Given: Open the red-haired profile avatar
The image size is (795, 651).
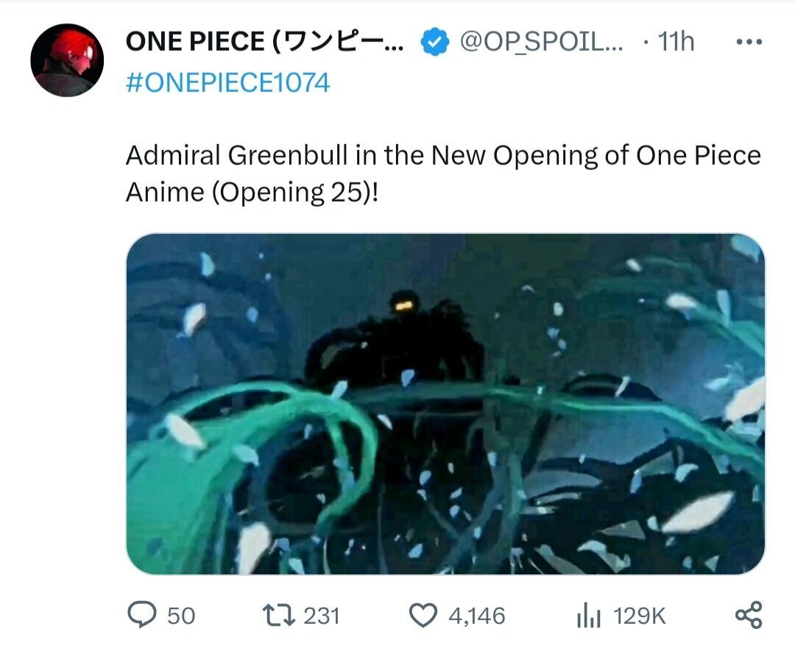Looking at the screenshot, I should [x=67, y=60].
